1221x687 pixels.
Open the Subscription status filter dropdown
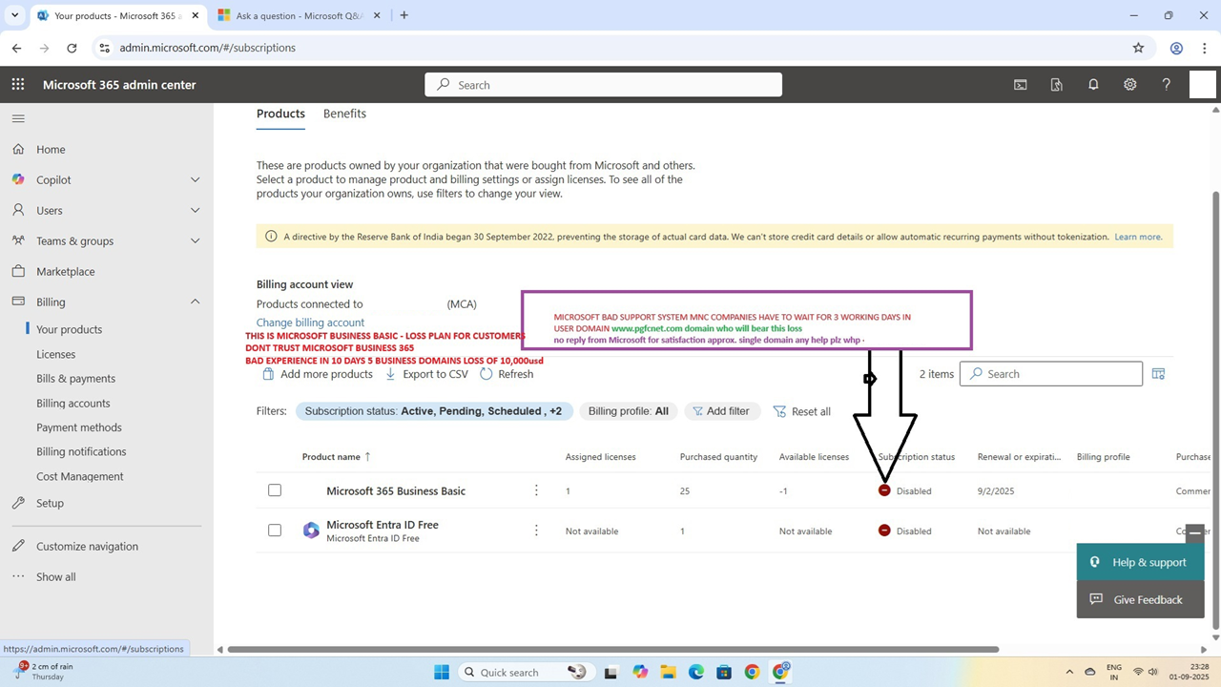[434, 411]
